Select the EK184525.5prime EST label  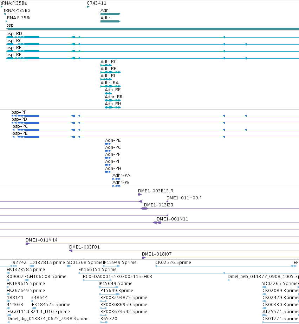click(51, 305)
